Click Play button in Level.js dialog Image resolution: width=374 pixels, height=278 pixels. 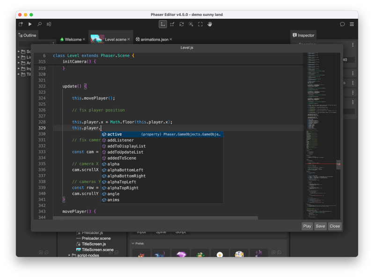(307, 226)
